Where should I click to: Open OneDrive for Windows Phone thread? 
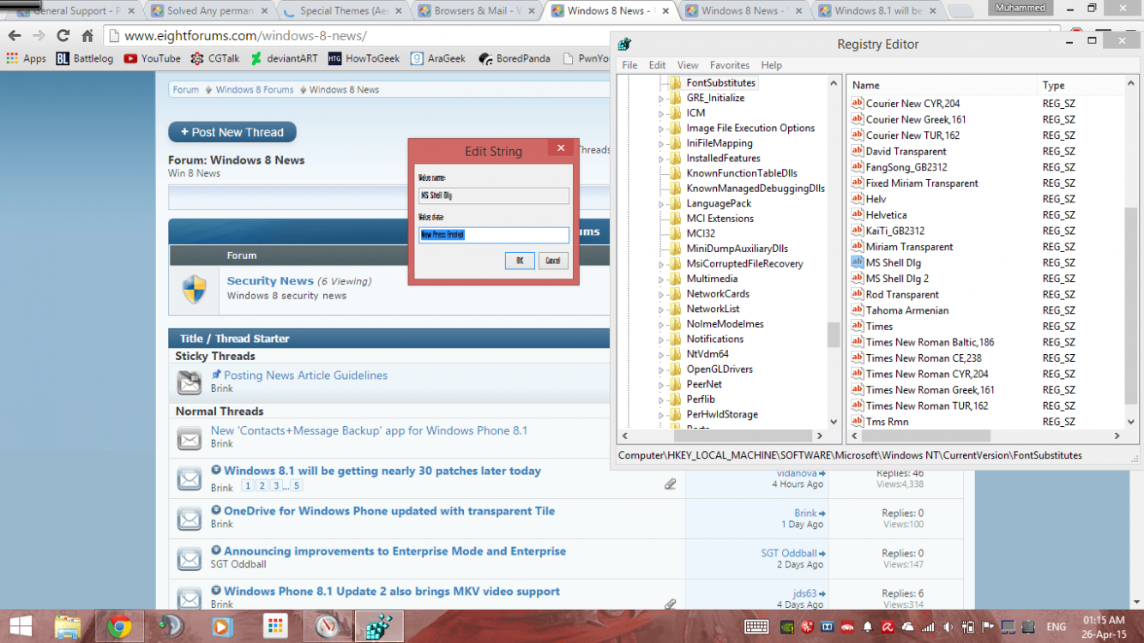(x=389, y=511)
